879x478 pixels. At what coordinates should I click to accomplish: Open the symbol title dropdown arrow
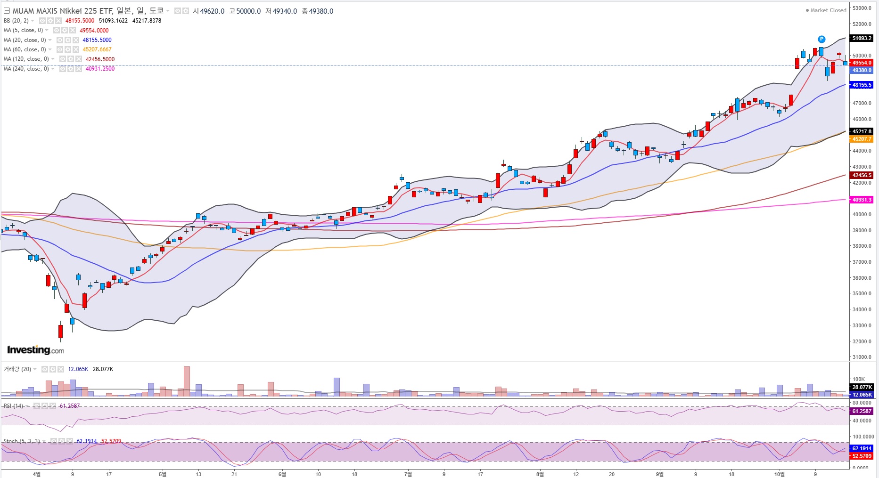[168, 11]
